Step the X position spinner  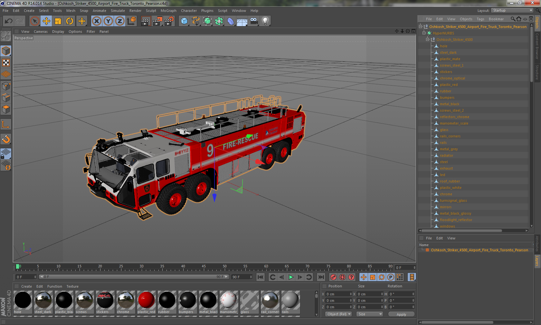(x=351, y=294)
